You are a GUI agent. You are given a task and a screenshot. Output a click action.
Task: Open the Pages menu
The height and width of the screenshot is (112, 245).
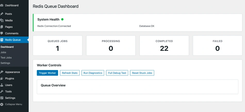[x=14, y=27]
